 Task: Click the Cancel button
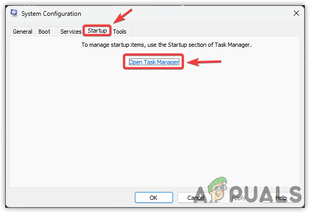(196, 198)
